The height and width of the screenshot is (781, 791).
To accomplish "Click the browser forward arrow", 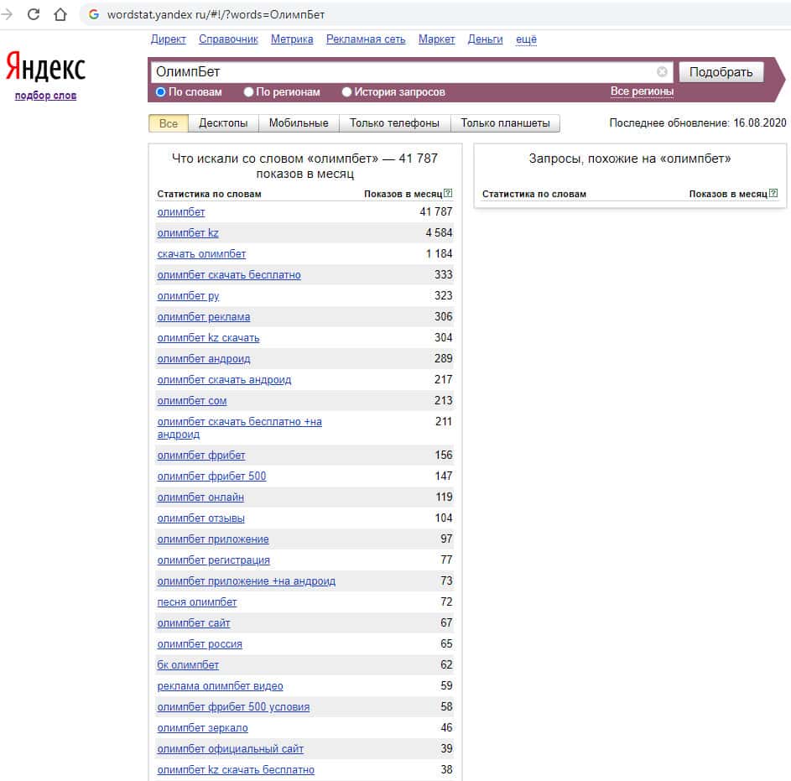I will tap(7, 14).
